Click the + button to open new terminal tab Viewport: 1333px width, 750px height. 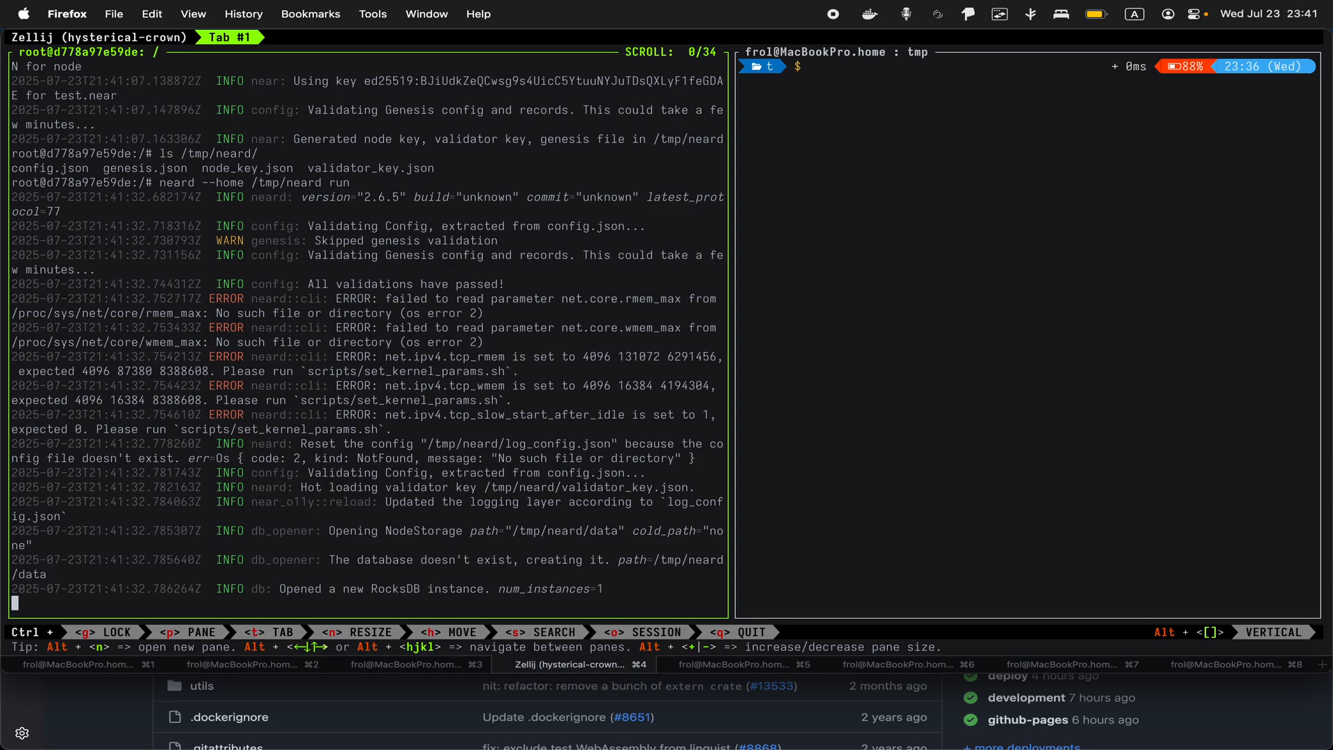tap(1321, 665)
